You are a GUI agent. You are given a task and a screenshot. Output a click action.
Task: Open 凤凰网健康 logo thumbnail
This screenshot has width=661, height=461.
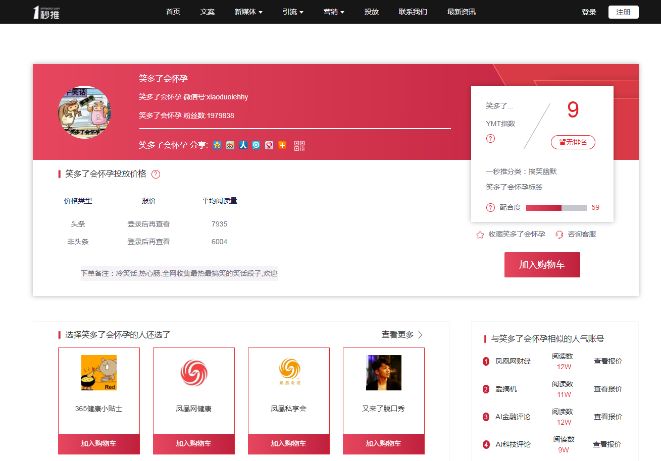(194, 373)
